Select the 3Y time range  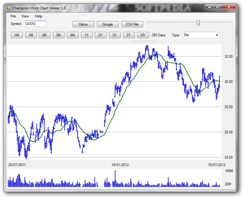115,35
